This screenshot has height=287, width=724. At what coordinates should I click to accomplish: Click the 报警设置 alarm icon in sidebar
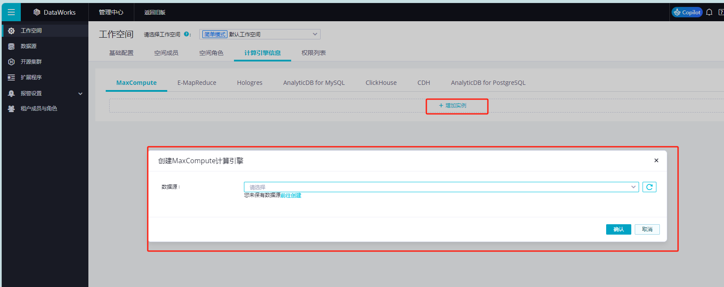(11, 94)
